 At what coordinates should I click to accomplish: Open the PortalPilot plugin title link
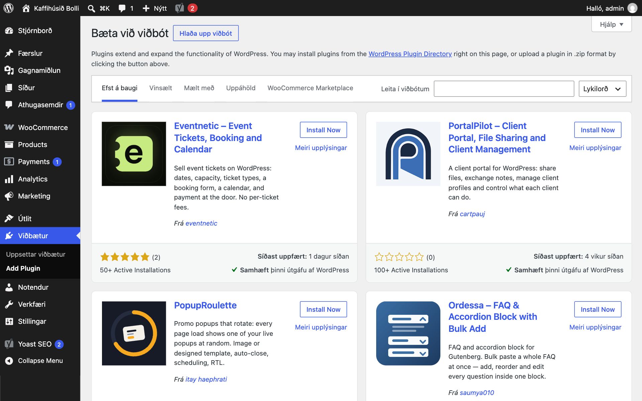click(497, 138)
